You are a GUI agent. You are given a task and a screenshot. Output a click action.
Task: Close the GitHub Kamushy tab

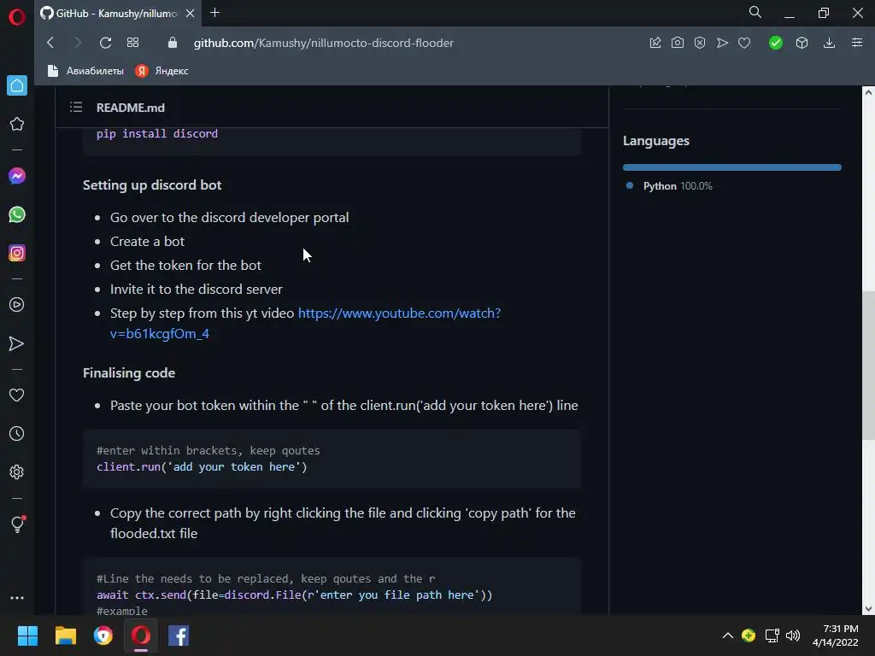[x=190, y=14]
